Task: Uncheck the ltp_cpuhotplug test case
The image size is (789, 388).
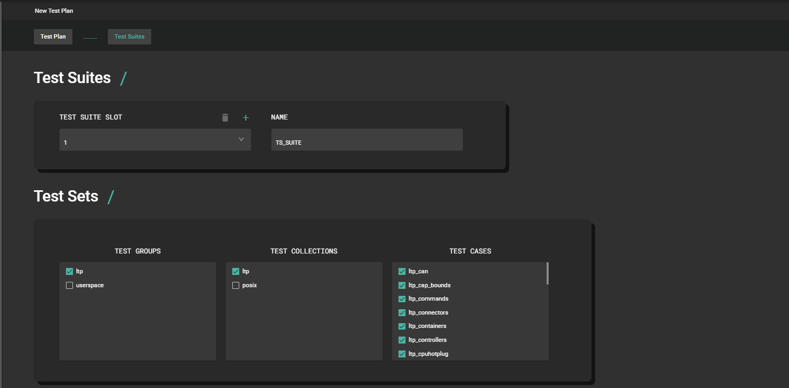Action: click(x=402, y=354)
